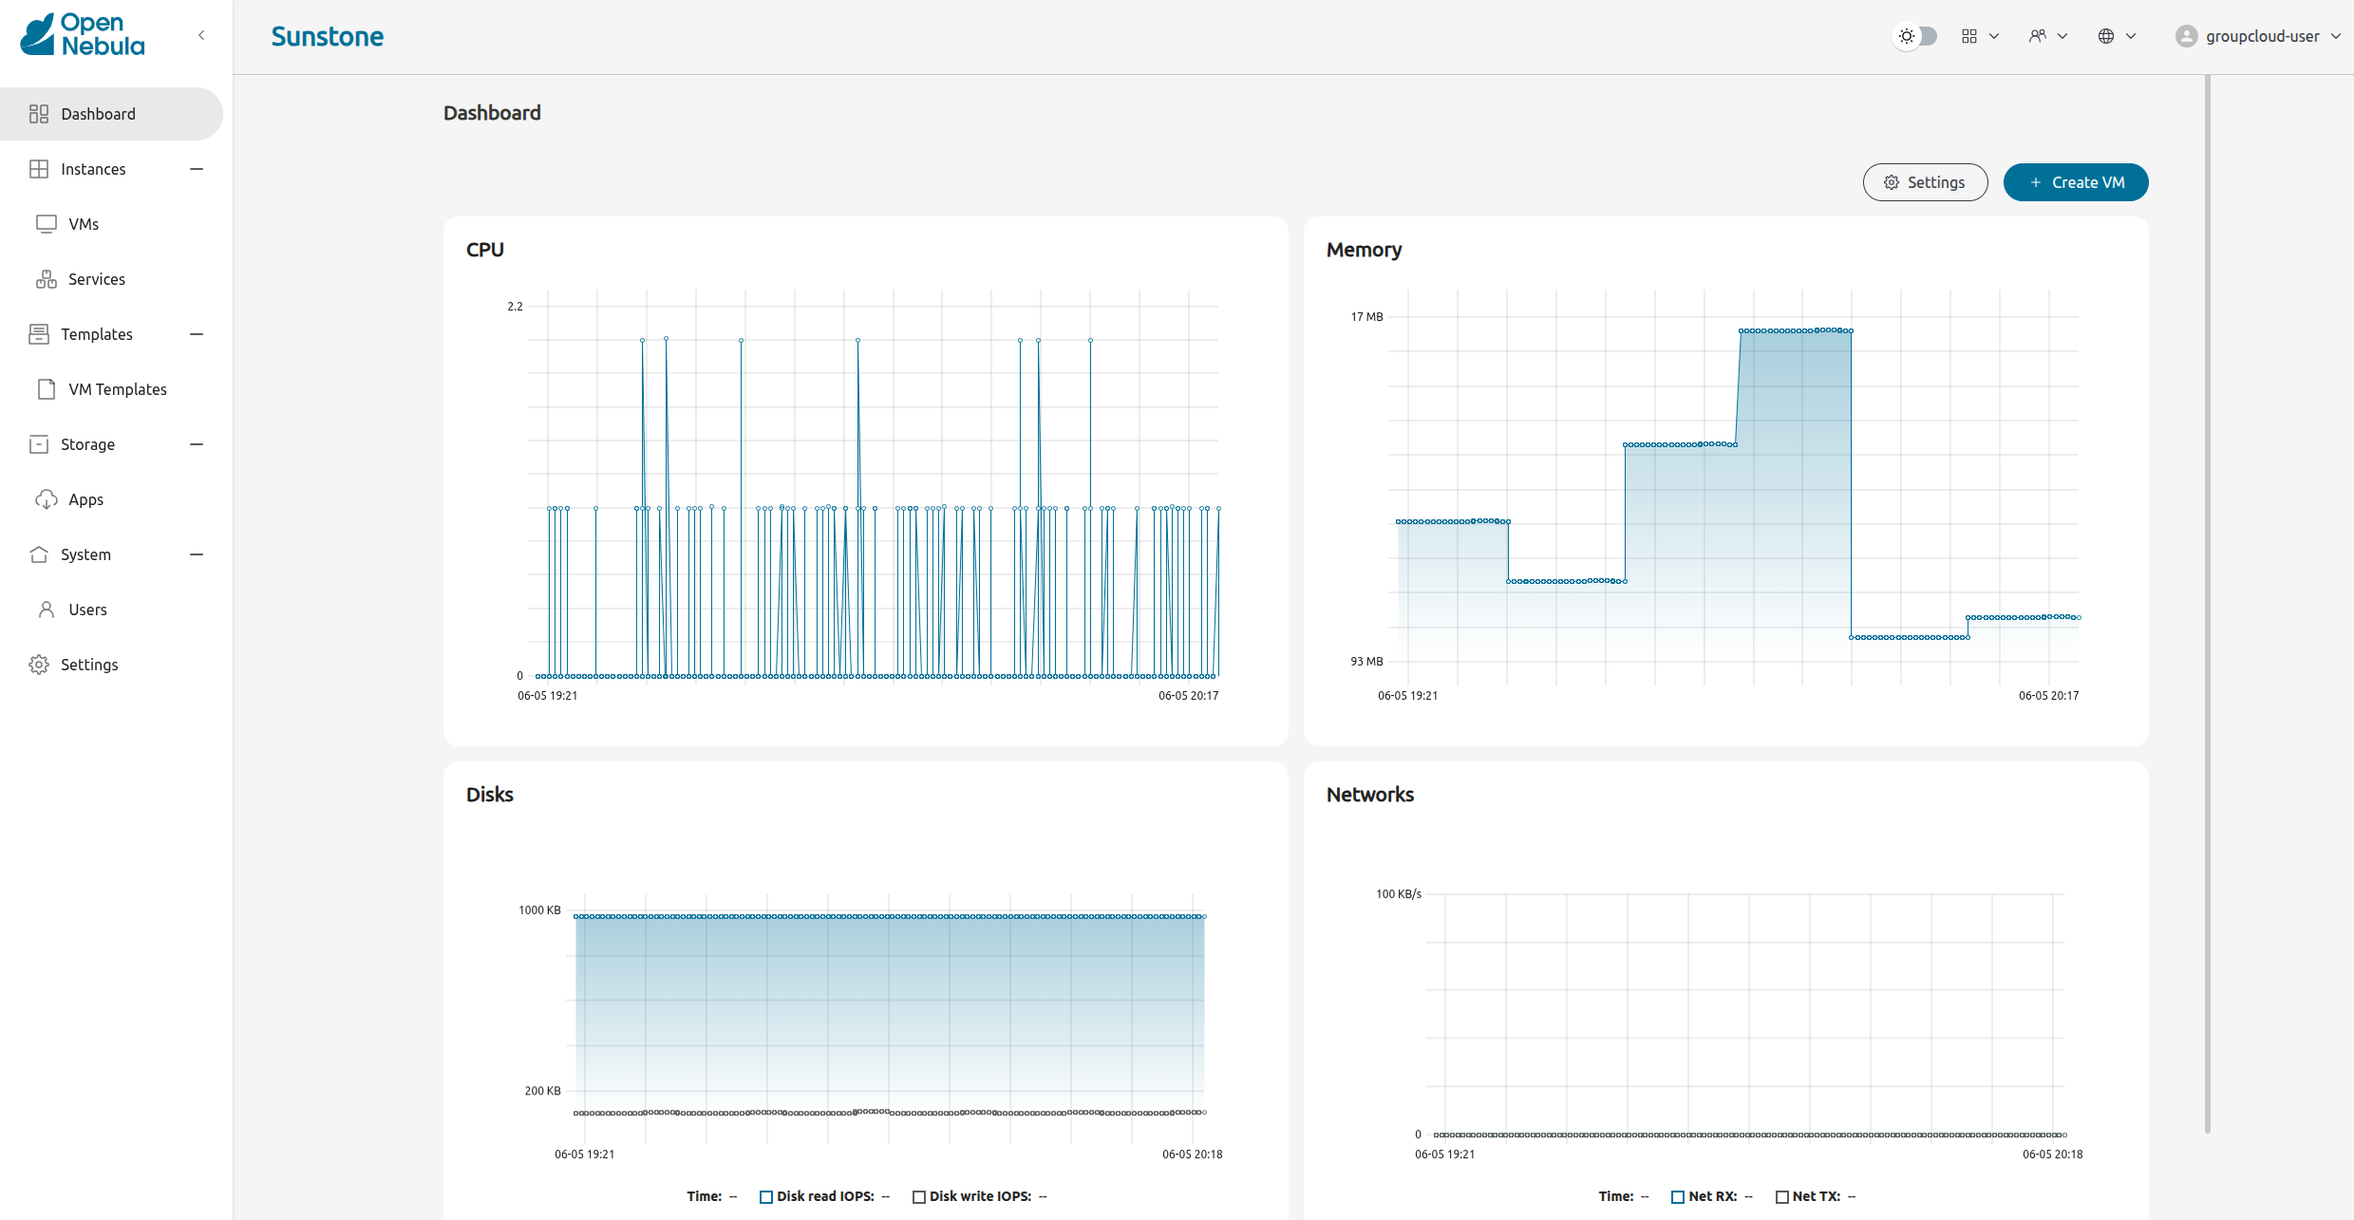Open the dashboard Settings dialog
This screenshot has height=1220, width=2354.
point(1925,182)
